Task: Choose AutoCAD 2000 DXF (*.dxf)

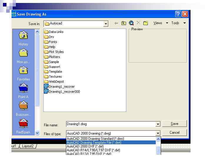Action: tap(111, 146)
